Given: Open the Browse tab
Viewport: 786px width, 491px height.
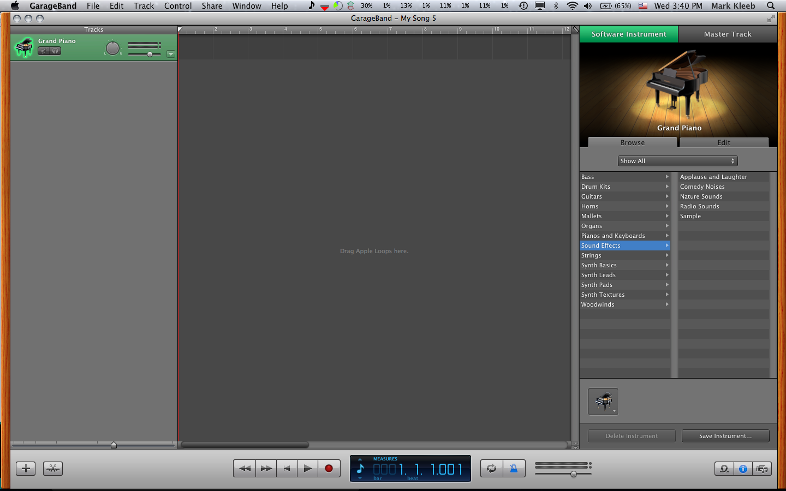Looking at the screenshot, I should pos(633,142).
